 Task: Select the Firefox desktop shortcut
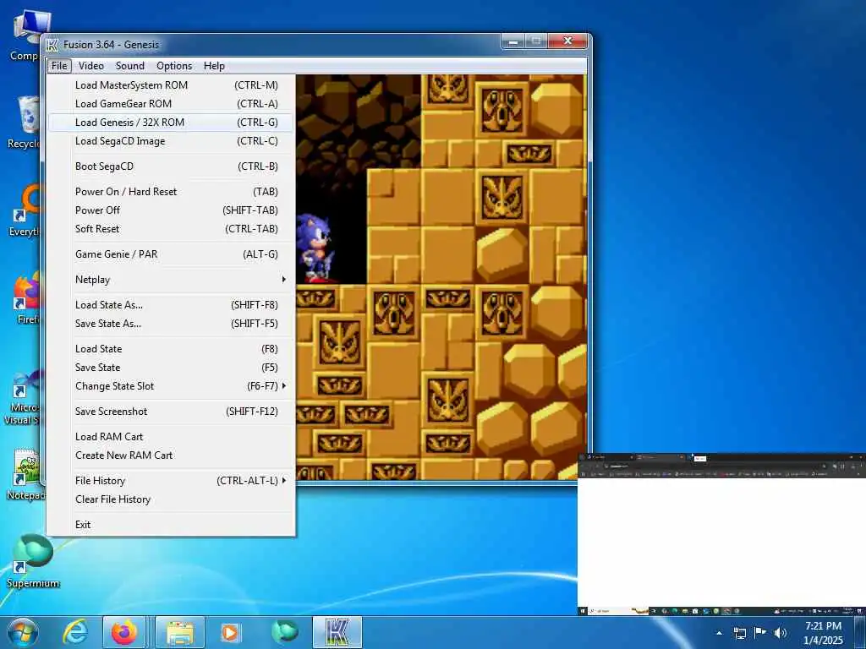(27, 298)
